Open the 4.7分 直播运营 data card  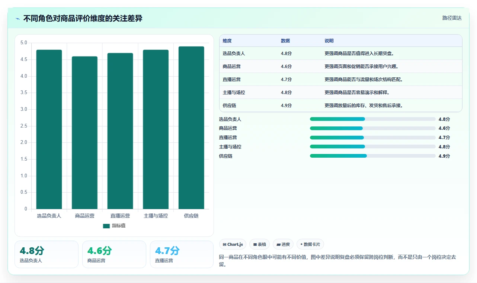click(182, 254)
